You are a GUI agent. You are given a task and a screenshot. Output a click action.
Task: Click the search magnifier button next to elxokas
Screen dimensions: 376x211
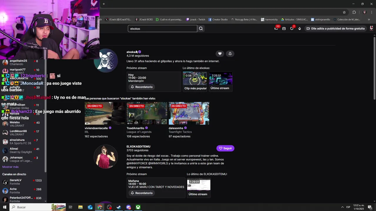201,28
